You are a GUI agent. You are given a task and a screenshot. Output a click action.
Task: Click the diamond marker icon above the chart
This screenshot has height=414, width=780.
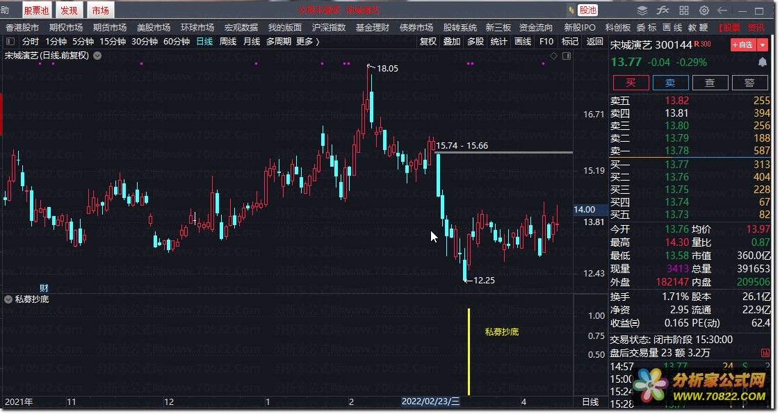click(553, 56)
